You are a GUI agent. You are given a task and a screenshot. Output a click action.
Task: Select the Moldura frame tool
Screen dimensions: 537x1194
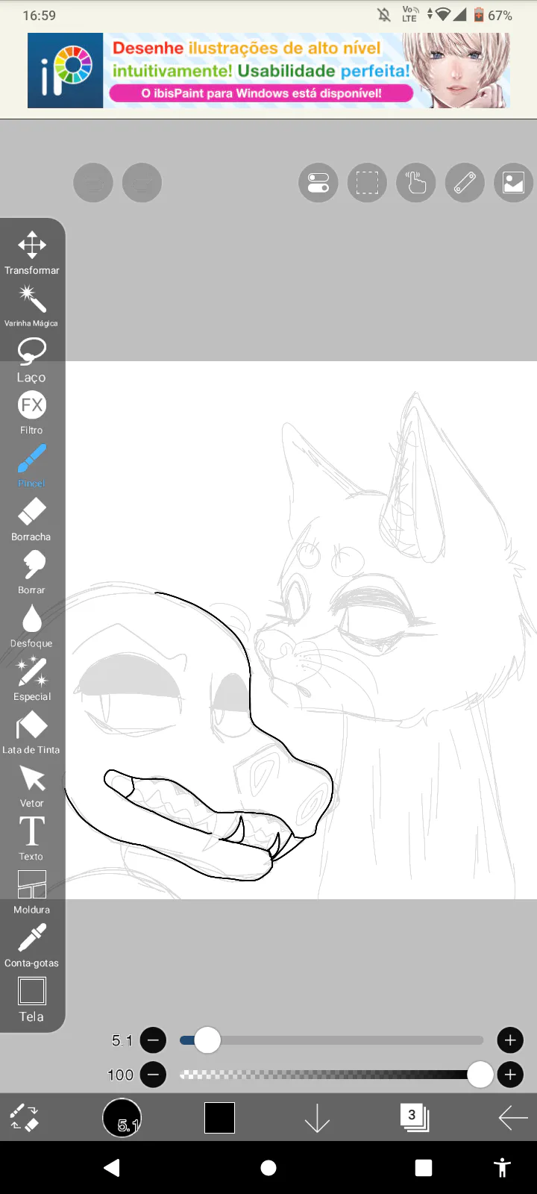click(31, 893)
